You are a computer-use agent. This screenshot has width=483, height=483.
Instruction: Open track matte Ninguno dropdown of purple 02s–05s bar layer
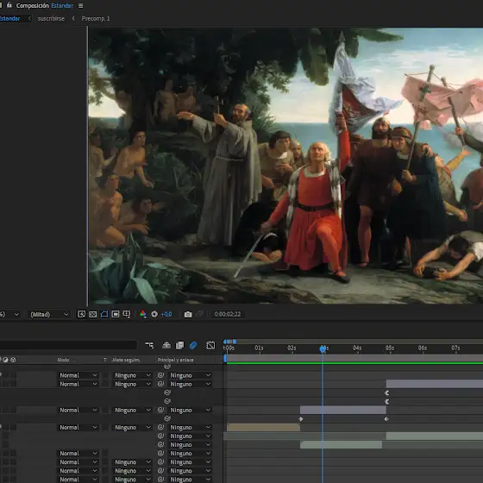(133, 410)
